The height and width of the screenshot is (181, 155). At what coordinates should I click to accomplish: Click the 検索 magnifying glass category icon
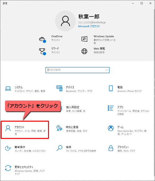(x=60, y=148)
